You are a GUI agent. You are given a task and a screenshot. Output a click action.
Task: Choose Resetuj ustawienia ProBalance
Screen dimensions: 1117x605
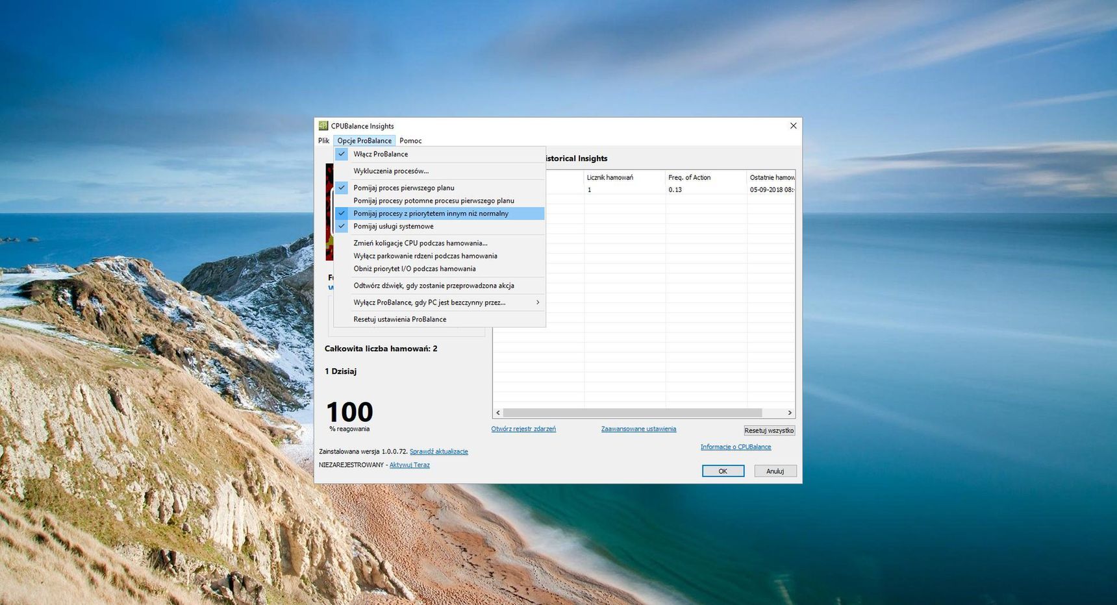pyautogui.click(x=439, y=319)
